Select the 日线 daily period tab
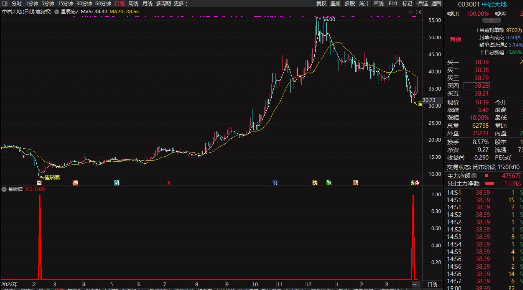 (120, 3)
